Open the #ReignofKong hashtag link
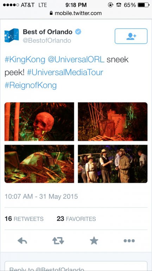 click(x=31, y=85)
